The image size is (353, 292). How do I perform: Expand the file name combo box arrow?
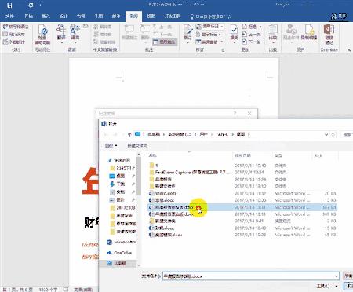336,276
